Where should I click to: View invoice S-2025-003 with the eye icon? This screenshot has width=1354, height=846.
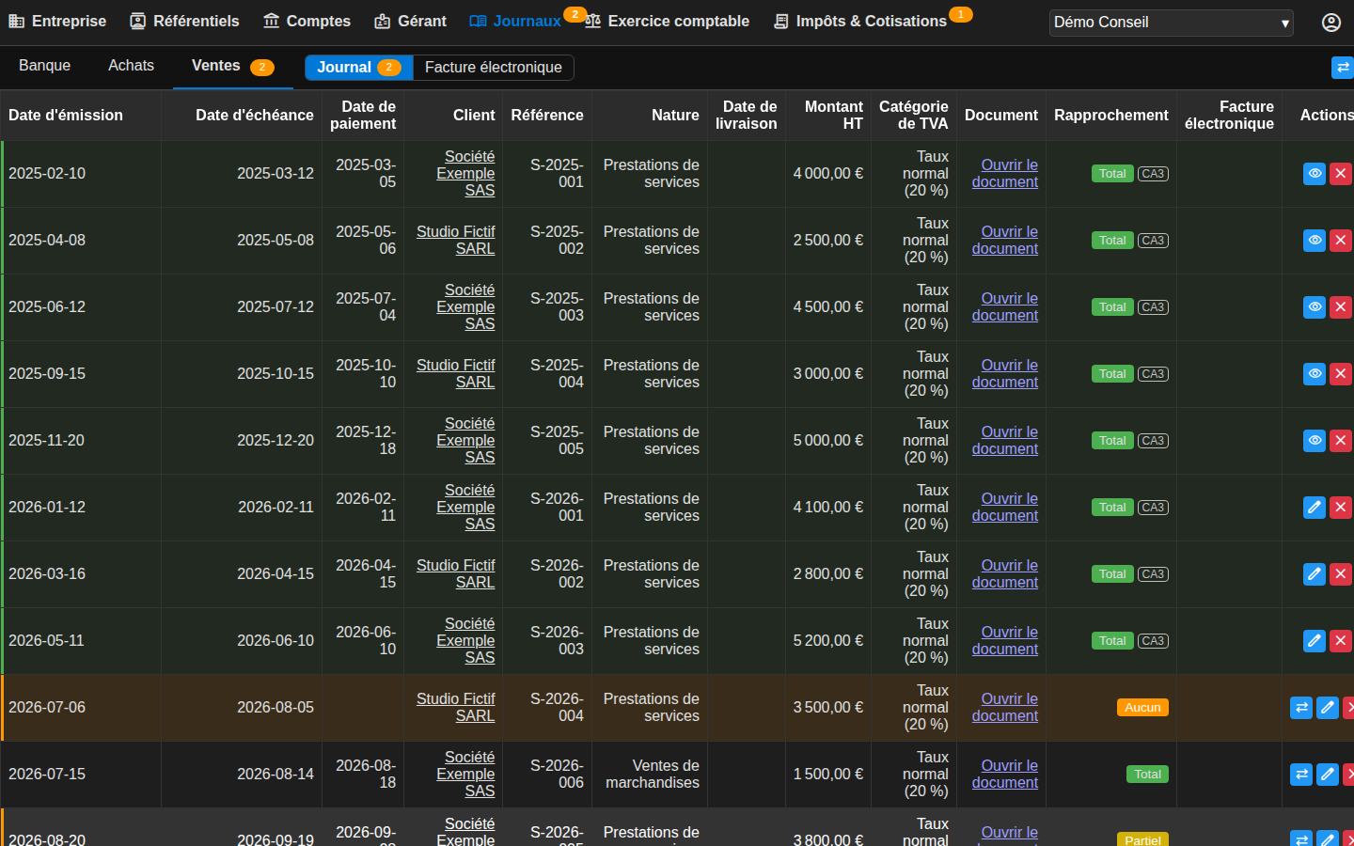coord(1315,307)
